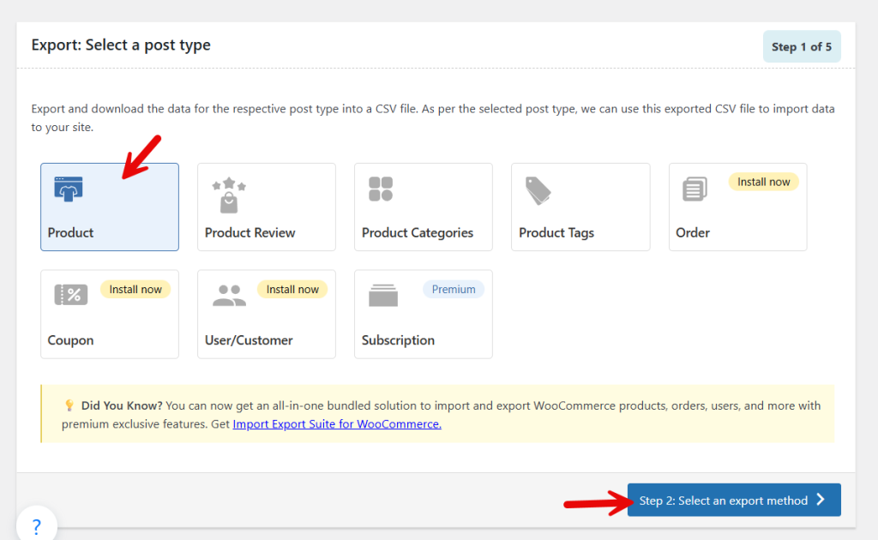Click the Product Review stars bag icon
The height and width of the screenshot is (540, 878).
click(229, 195)
